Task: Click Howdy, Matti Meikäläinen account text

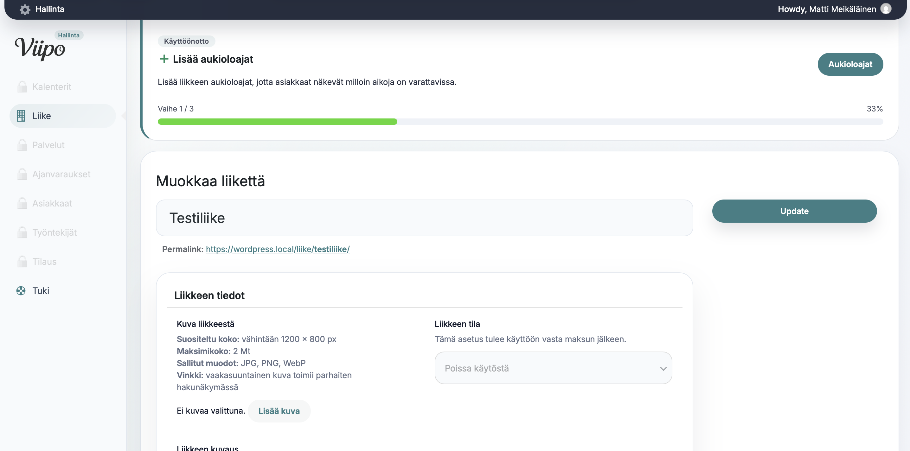Action: pyautogui.click(x=827, y=9)
